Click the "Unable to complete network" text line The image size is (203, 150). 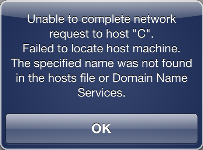click(102, 19)
